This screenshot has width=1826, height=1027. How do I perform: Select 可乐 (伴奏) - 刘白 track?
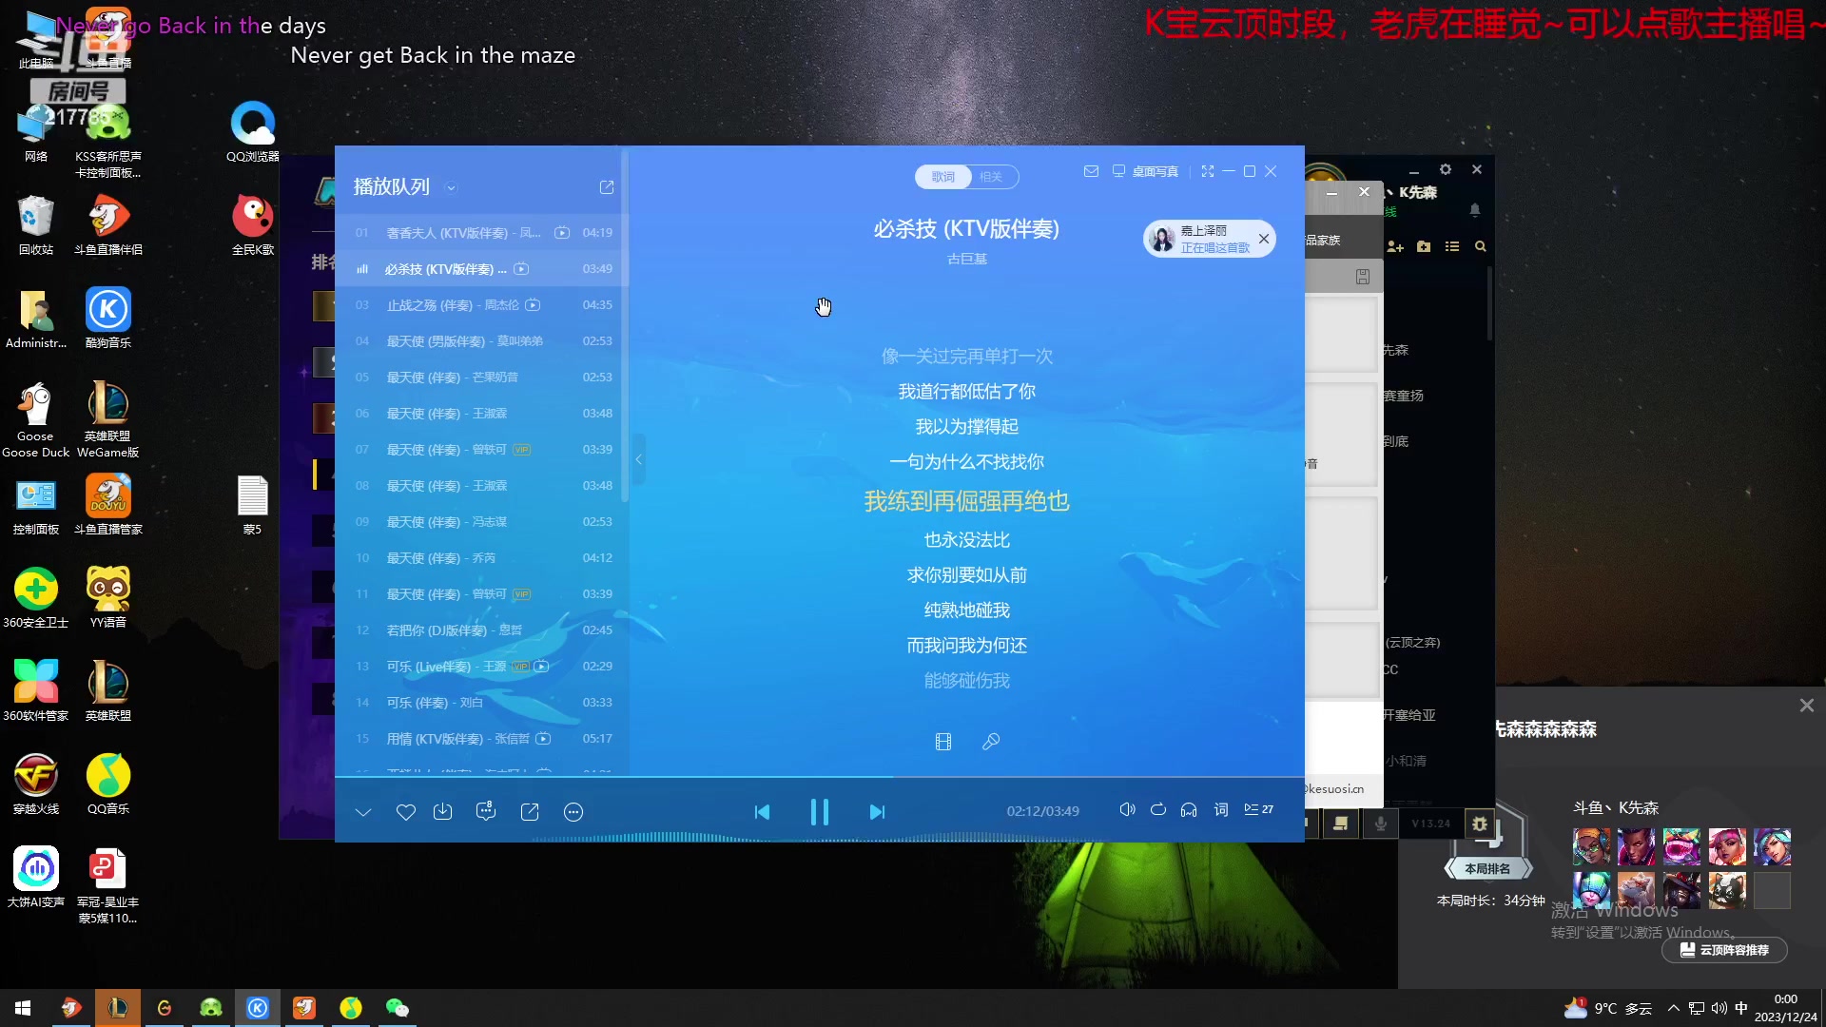(x=480, y=703)
